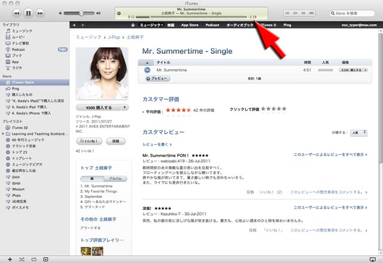Viewport: 383px width, 263px height.
Task: Open the Ping store tab
Action: [x=287, y=25]
